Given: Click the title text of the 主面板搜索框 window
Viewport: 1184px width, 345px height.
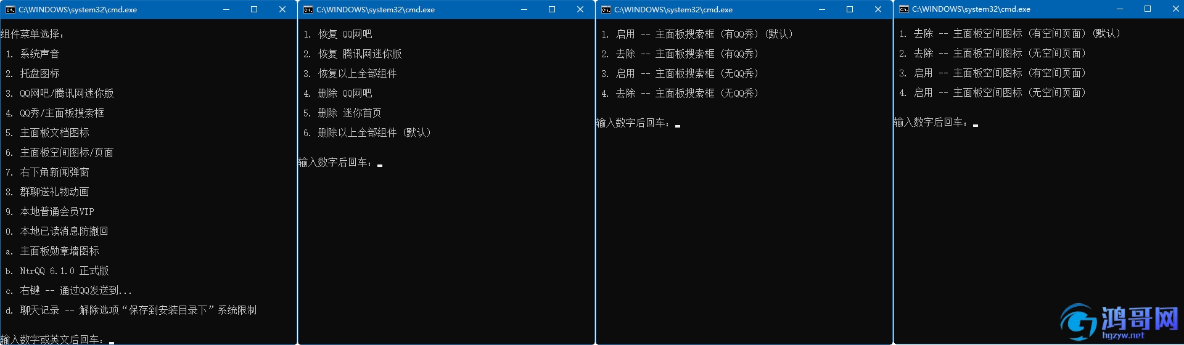Looking at the screenshot, I should pyautogui.click(x=673, y=10).
